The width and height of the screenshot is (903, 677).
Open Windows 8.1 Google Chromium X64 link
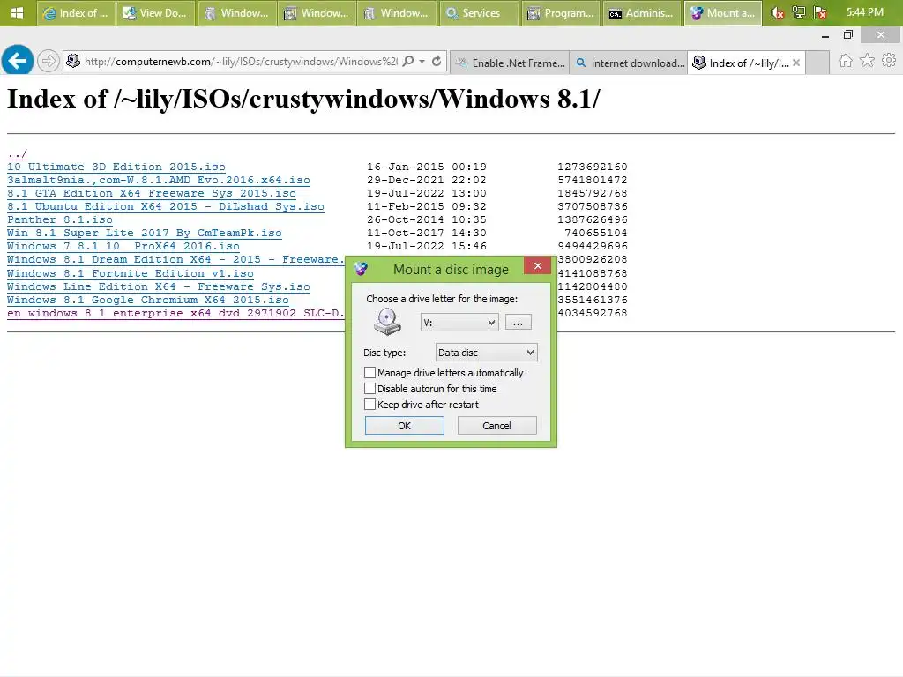[x=148, y=300]
